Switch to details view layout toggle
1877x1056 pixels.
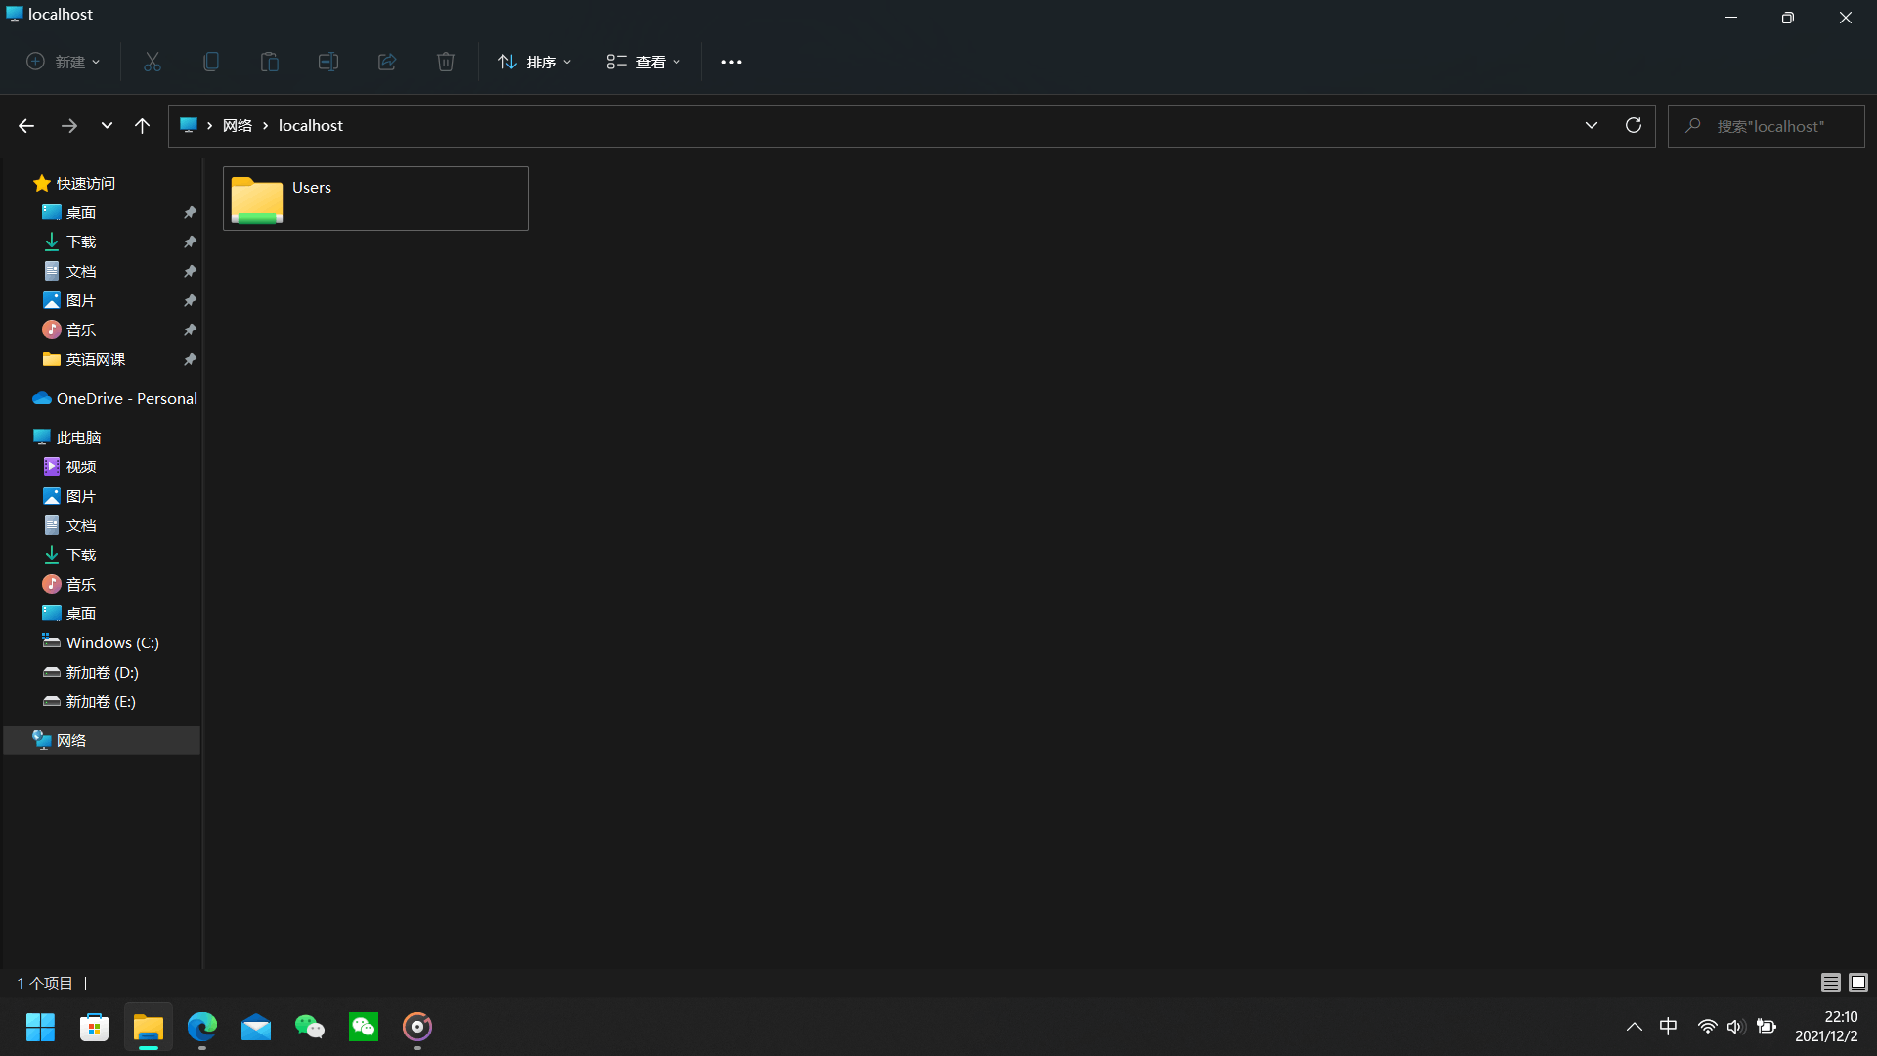[1830, 983]
